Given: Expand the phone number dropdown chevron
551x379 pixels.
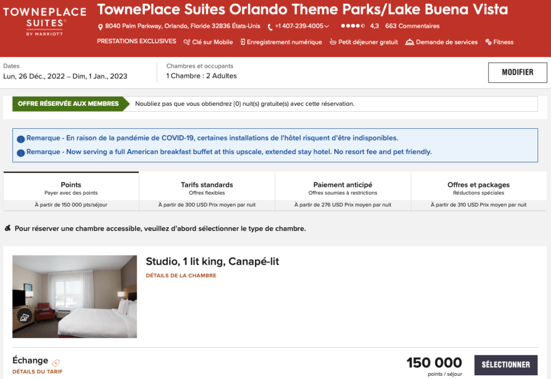Looking at the screenshot, I should (x=327, y=26).
